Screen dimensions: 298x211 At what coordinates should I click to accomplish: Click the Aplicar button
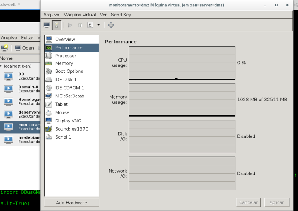[x=277, y=202]
